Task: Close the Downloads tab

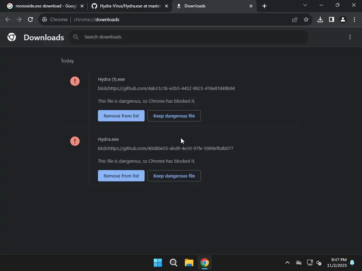Action: 251,6
